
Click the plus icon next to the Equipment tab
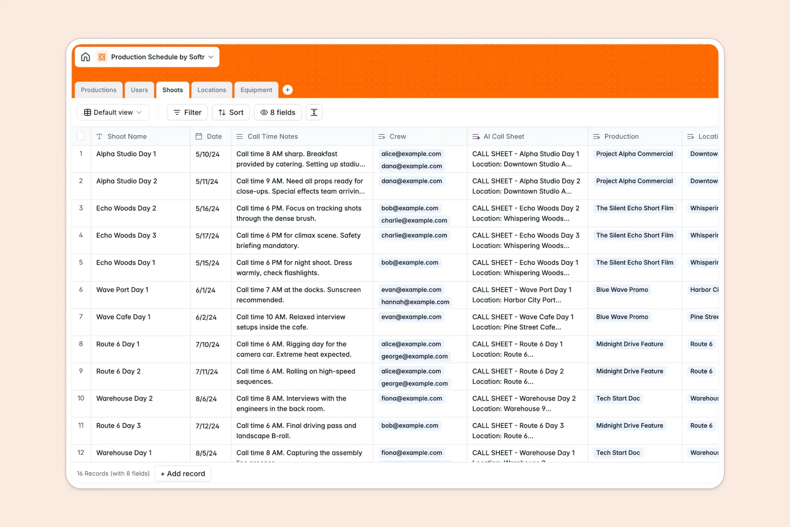[x=288, y=90]
